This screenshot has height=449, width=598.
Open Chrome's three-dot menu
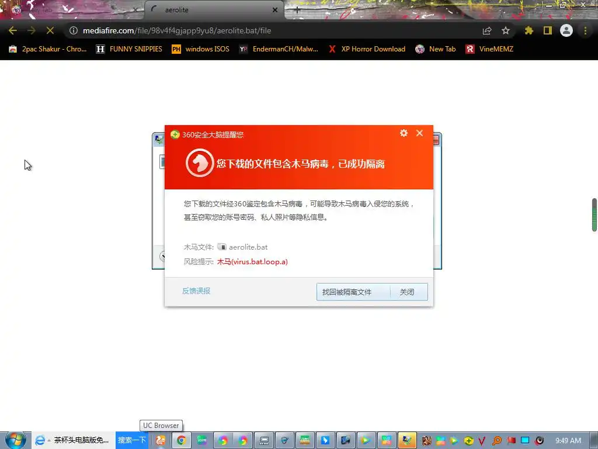click(585, 30)
